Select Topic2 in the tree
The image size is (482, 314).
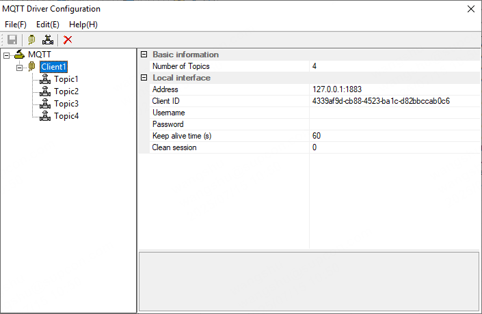pos(66,91)
